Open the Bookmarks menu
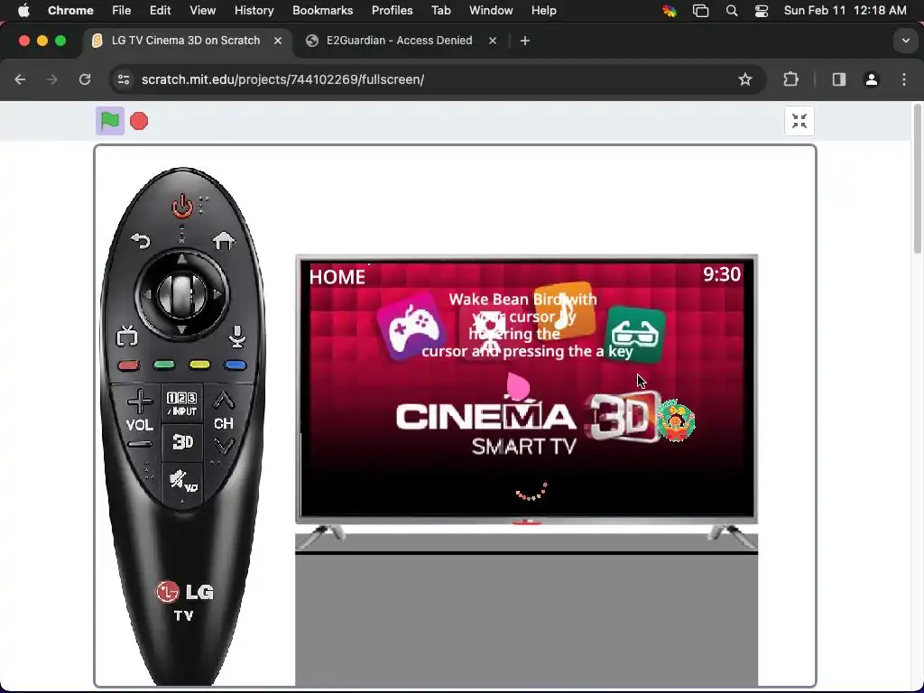This screenshot has width=924, height=693. 322,11
